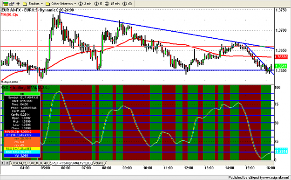Select the 60 interval button
291x180 pixels.
pyautogui.click(x=127, y=4)
